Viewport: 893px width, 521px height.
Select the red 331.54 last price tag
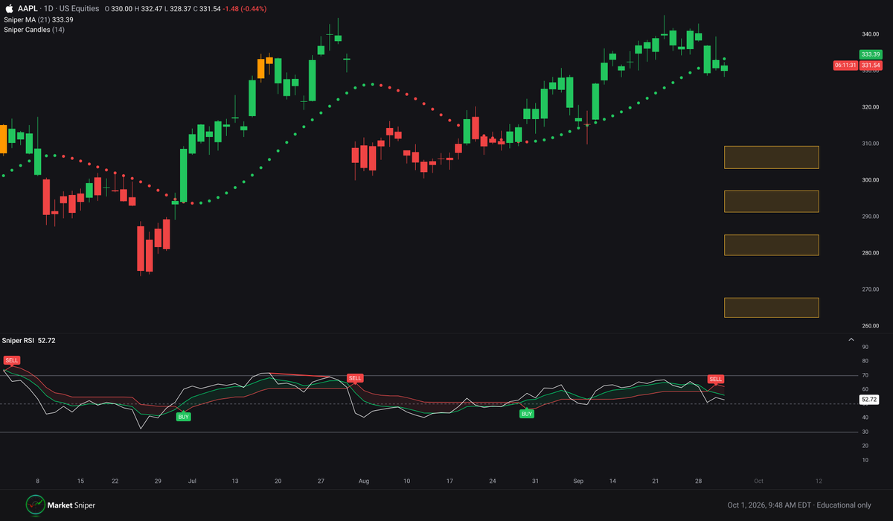869,65
